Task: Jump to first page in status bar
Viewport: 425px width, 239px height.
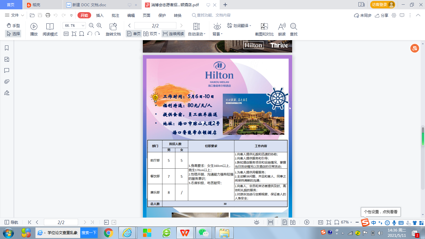Action: (x=30, y=222)
